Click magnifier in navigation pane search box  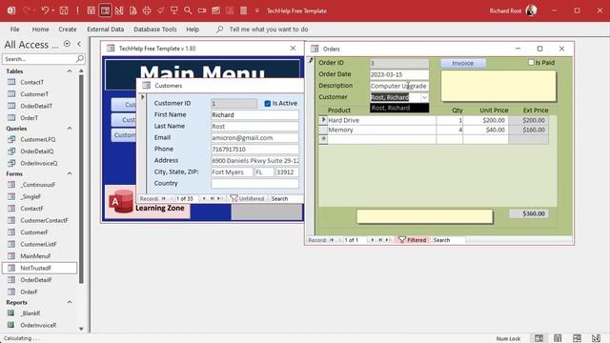tap(80, 59)
